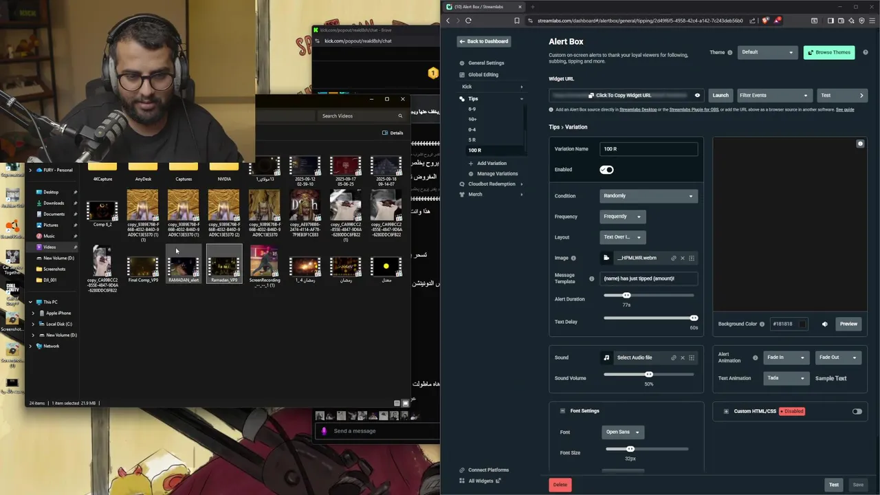
Task: Open the Theme Default dropdown
Action: tap(767, 52)
